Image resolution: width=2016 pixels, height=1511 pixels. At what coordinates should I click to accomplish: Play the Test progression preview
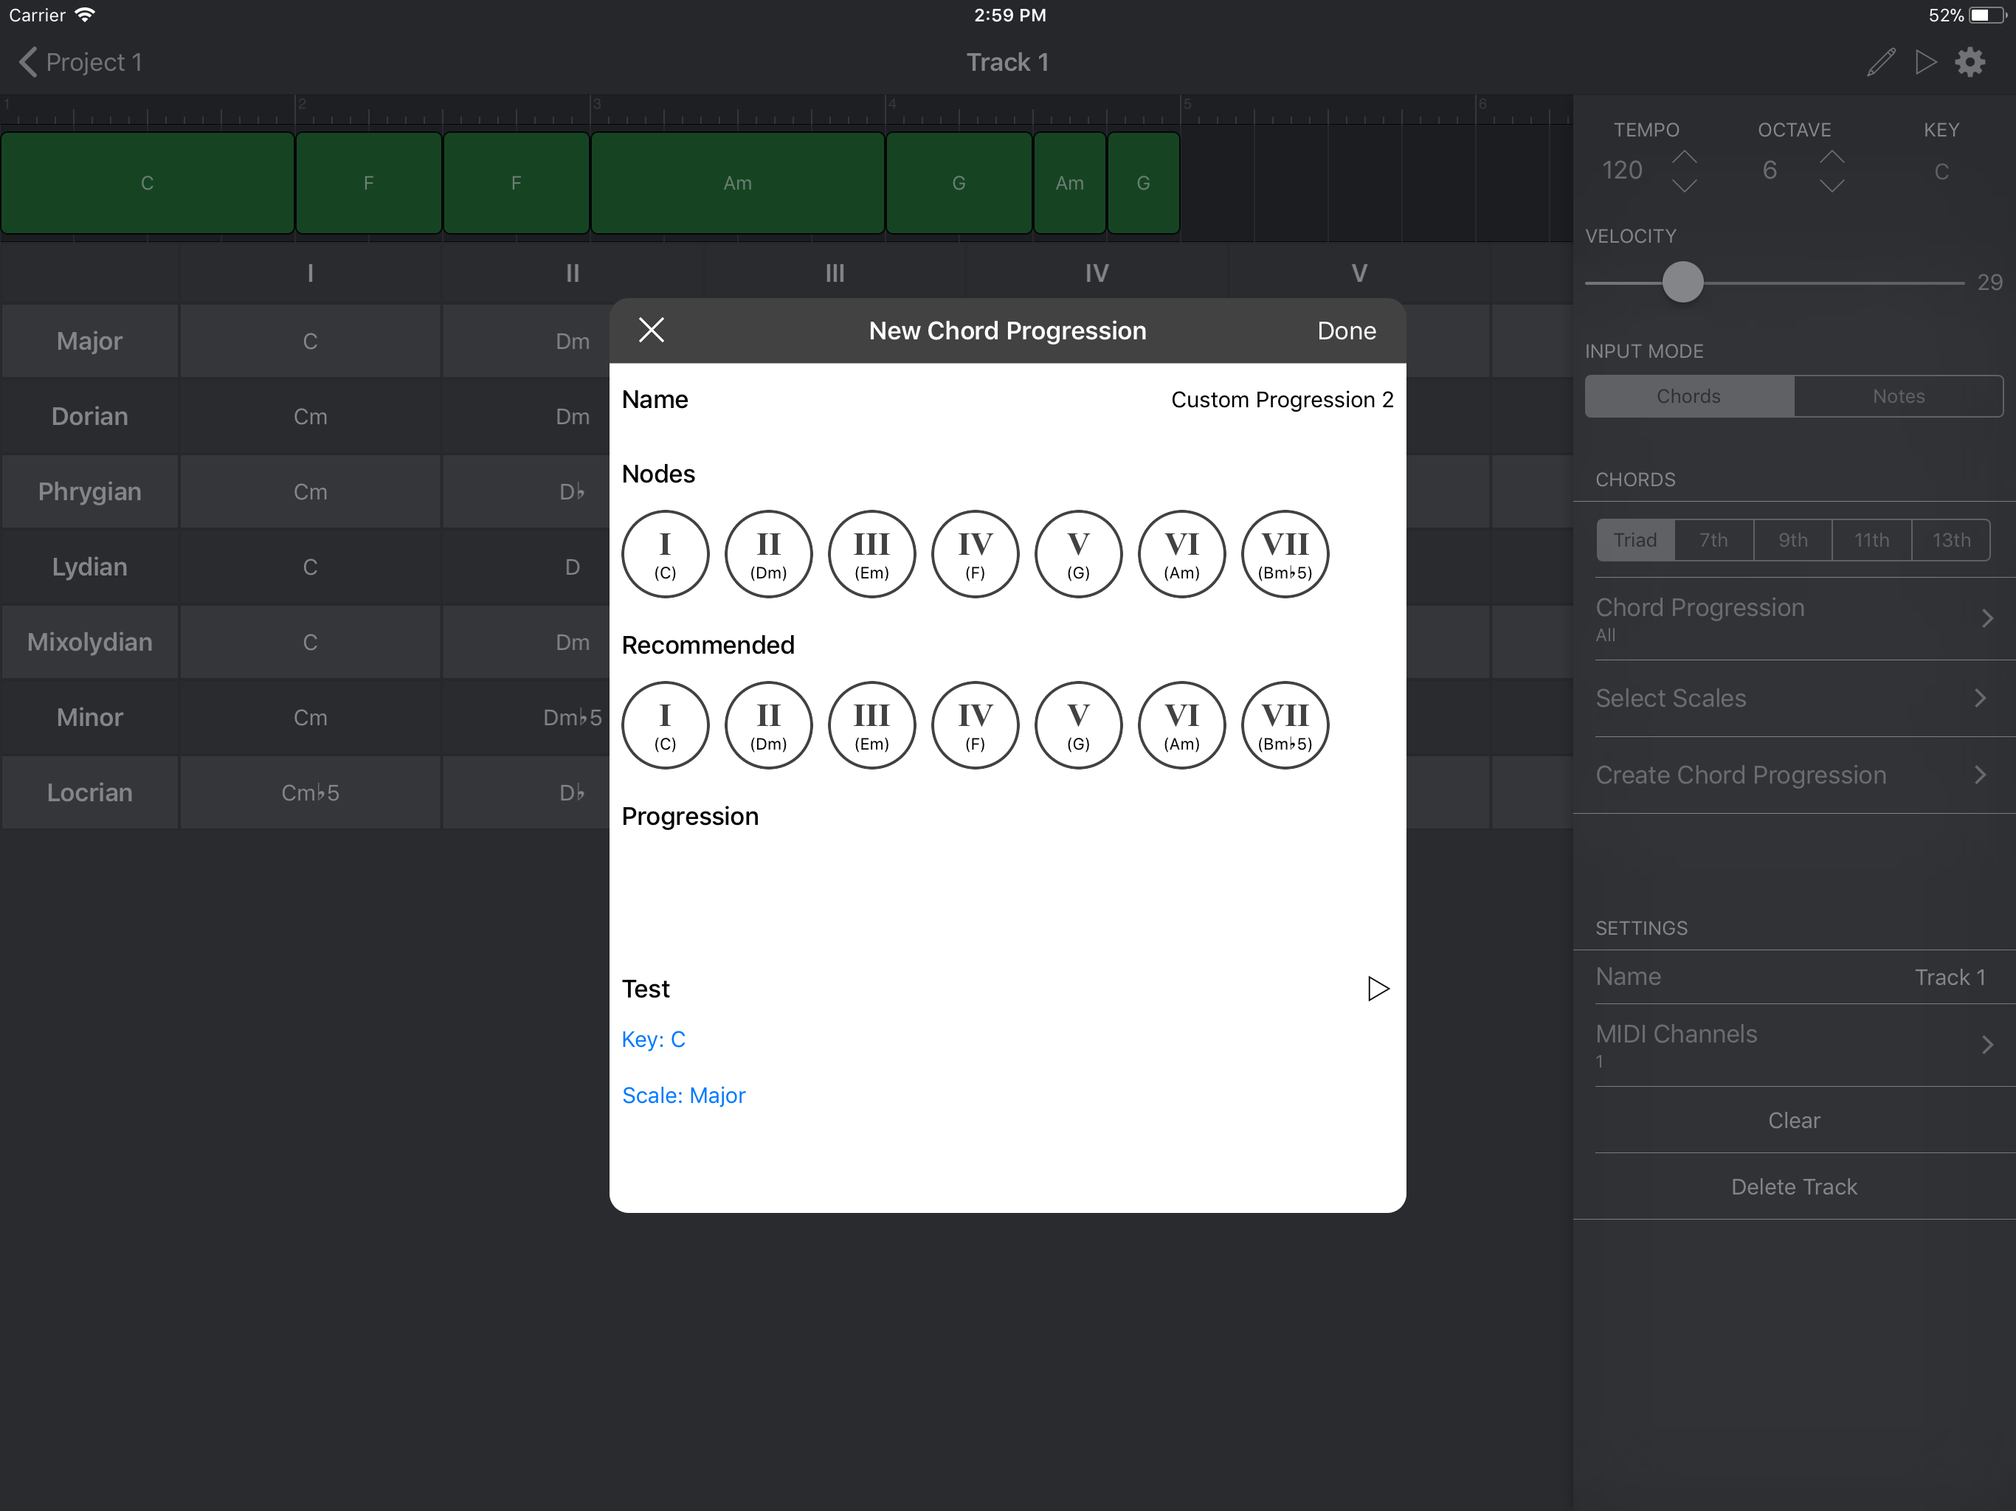point(1377,988)
